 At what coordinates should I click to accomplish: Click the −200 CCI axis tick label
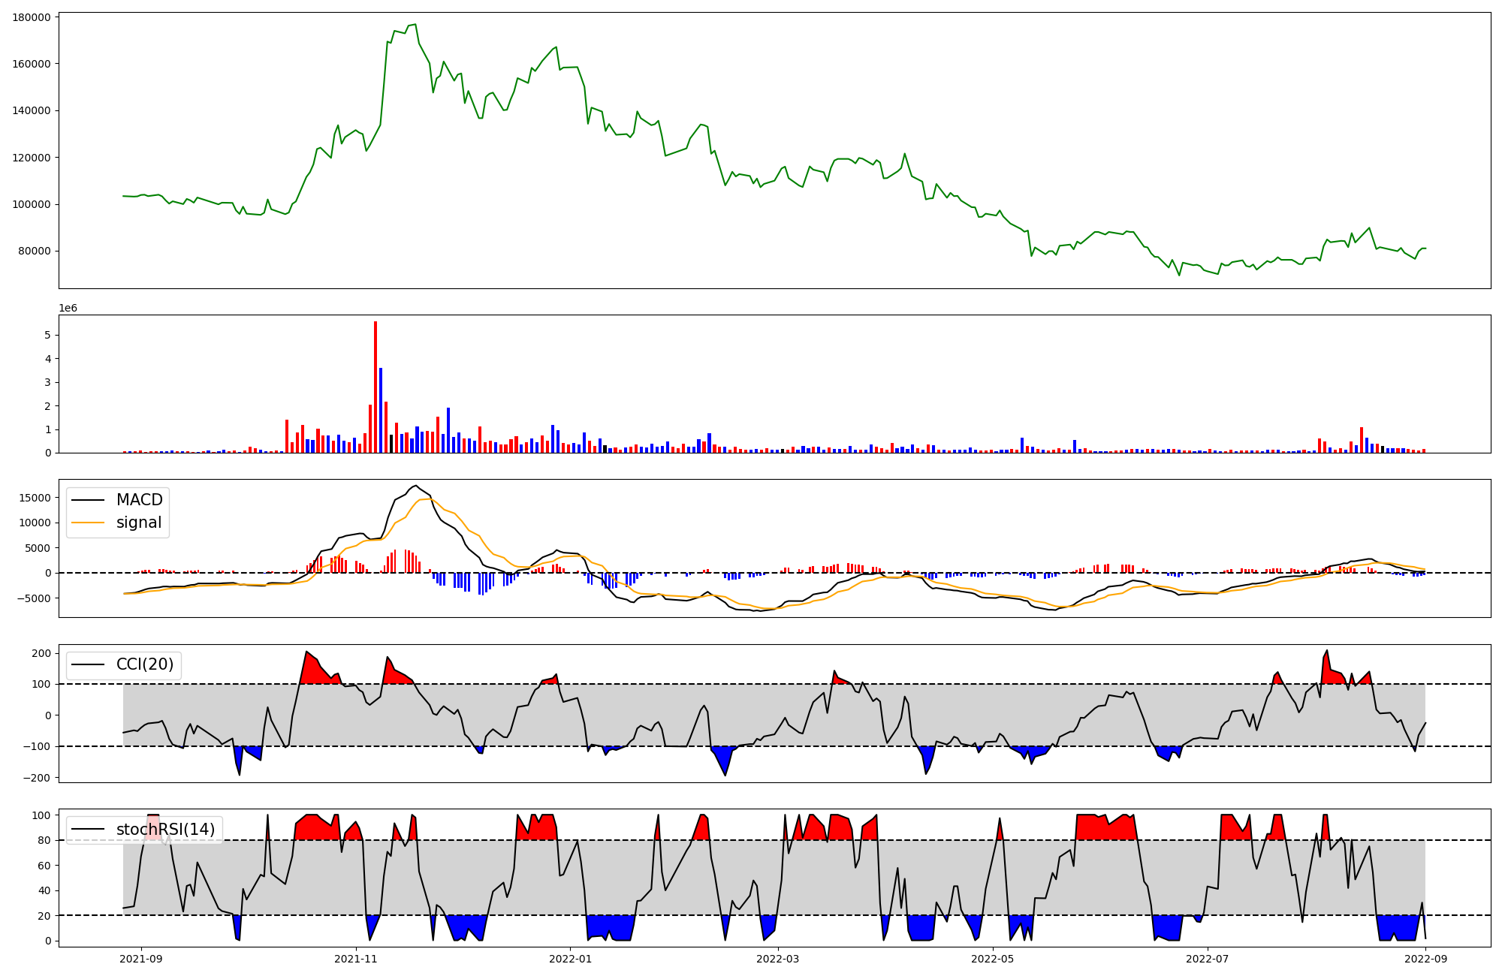click(36, 778)
